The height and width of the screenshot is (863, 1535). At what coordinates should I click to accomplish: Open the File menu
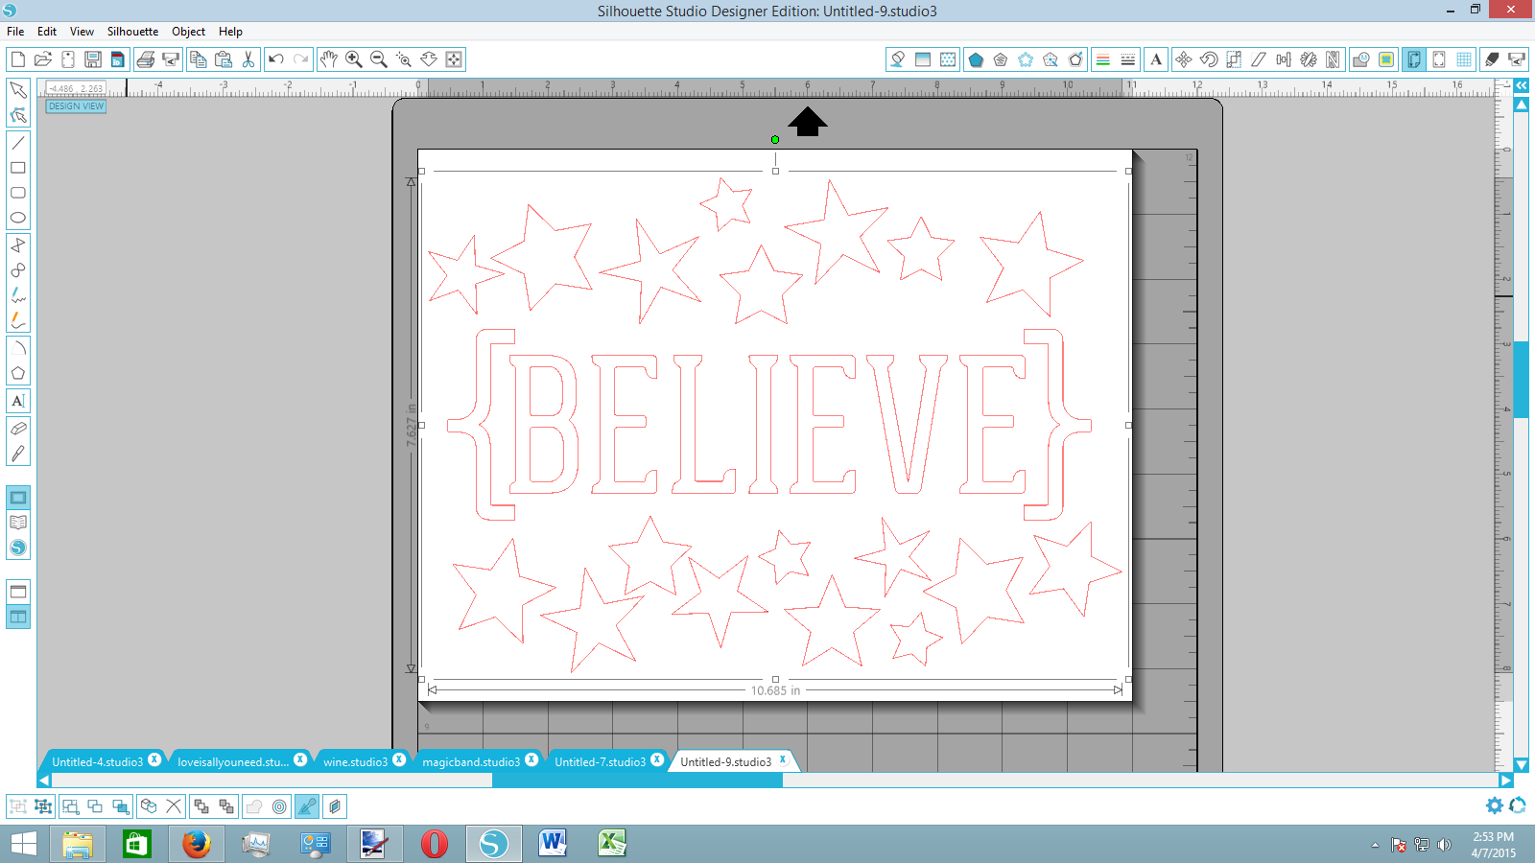[x=15, y=32]
